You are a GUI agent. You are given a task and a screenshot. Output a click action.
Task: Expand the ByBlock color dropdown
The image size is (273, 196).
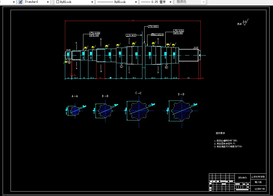pyautogui.click(x=92, y=2)
